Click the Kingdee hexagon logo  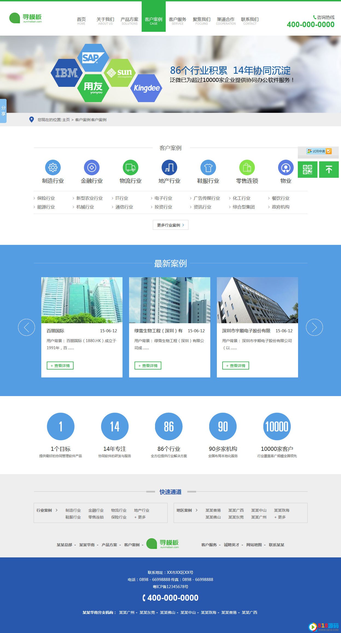point(146,88)
